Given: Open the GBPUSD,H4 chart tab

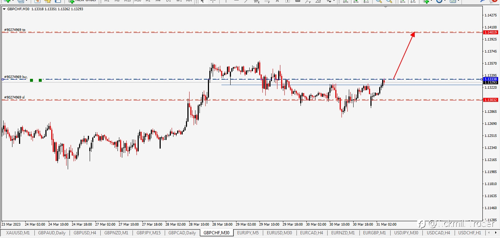Looking at the screenshot, I should (85, 233).
